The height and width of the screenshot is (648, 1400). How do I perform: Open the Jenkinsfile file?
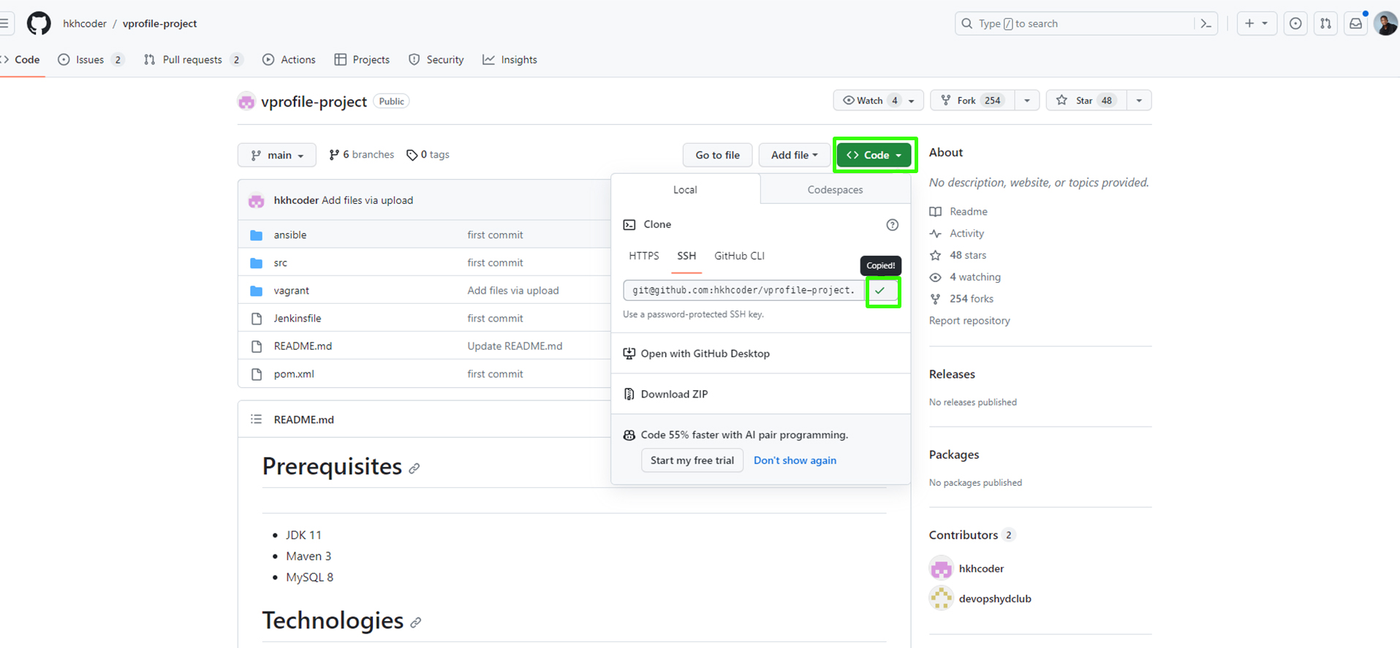coord(298,319)
